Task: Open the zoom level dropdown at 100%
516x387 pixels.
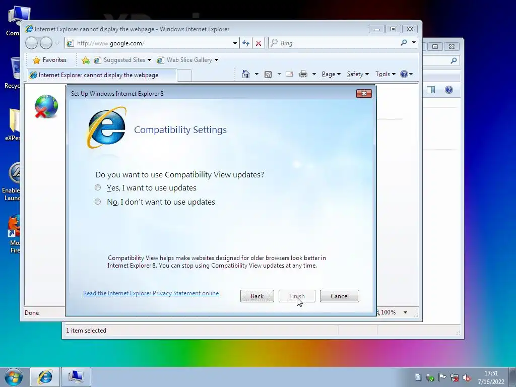Action: (x=406, y=312)
